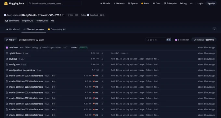Download model-00005-of-000163.safetensors
Screen dimensions: 221x118
tap(102, 98)
